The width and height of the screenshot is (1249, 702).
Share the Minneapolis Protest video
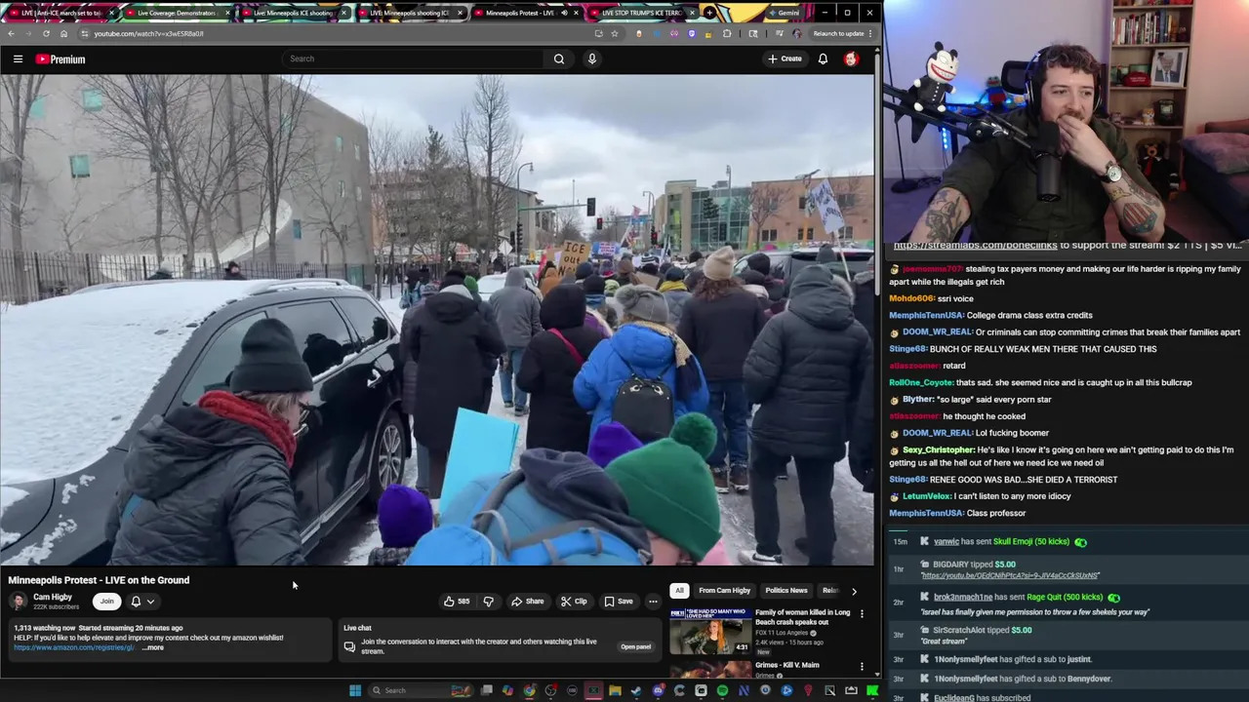[528, 601]
